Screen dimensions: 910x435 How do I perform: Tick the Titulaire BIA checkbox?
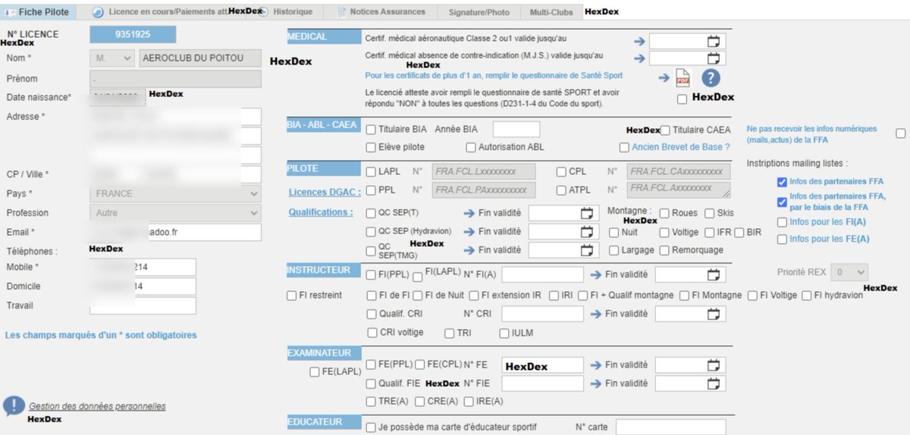point(372,130)
